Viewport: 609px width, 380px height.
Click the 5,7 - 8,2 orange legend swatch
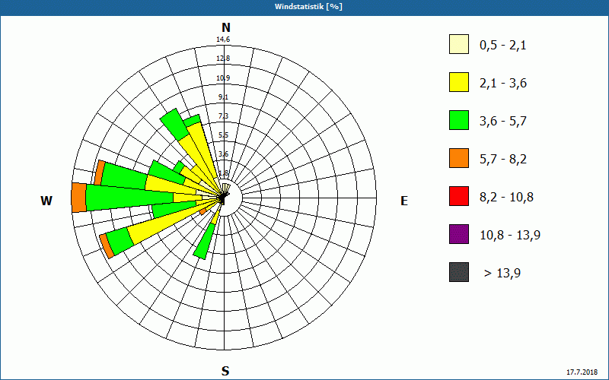[x=459, y=158]
